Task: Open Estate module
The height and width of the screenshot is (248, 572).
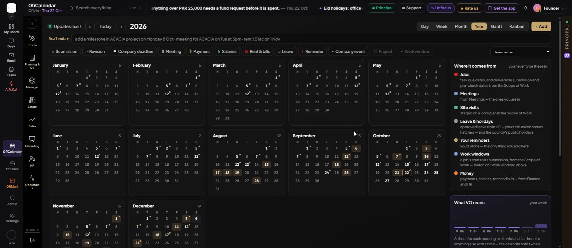Action: 32,103
